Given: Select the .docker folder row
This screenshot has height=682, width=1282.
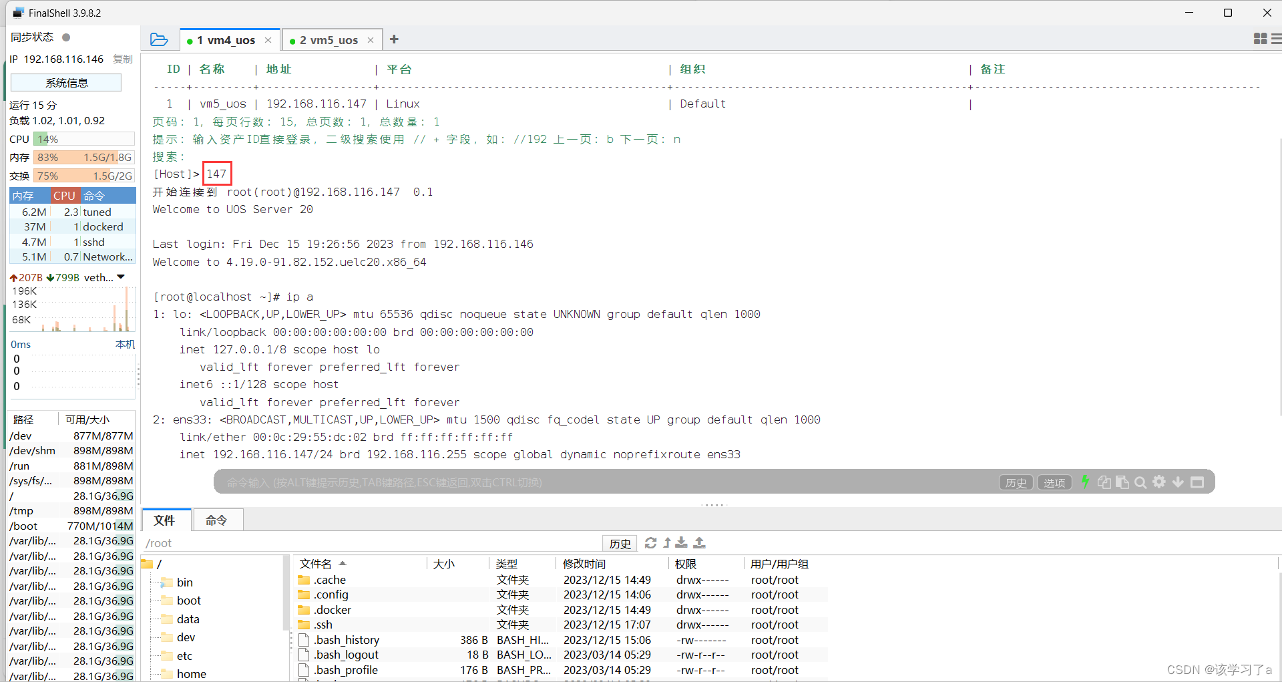Looking at the screenshot, I should (x=561, y=610).
